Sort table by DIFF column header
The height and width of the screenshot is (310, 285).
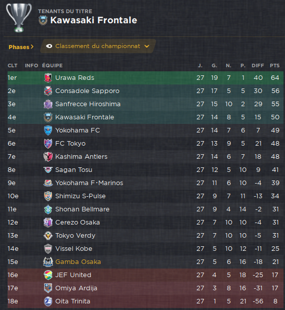point(258,66)
